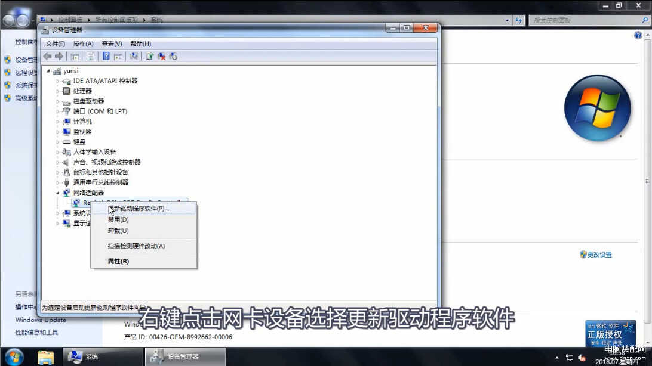Toggle the action pane toolbar icon
Screen dimensions: 652x366
pos(118,57)
